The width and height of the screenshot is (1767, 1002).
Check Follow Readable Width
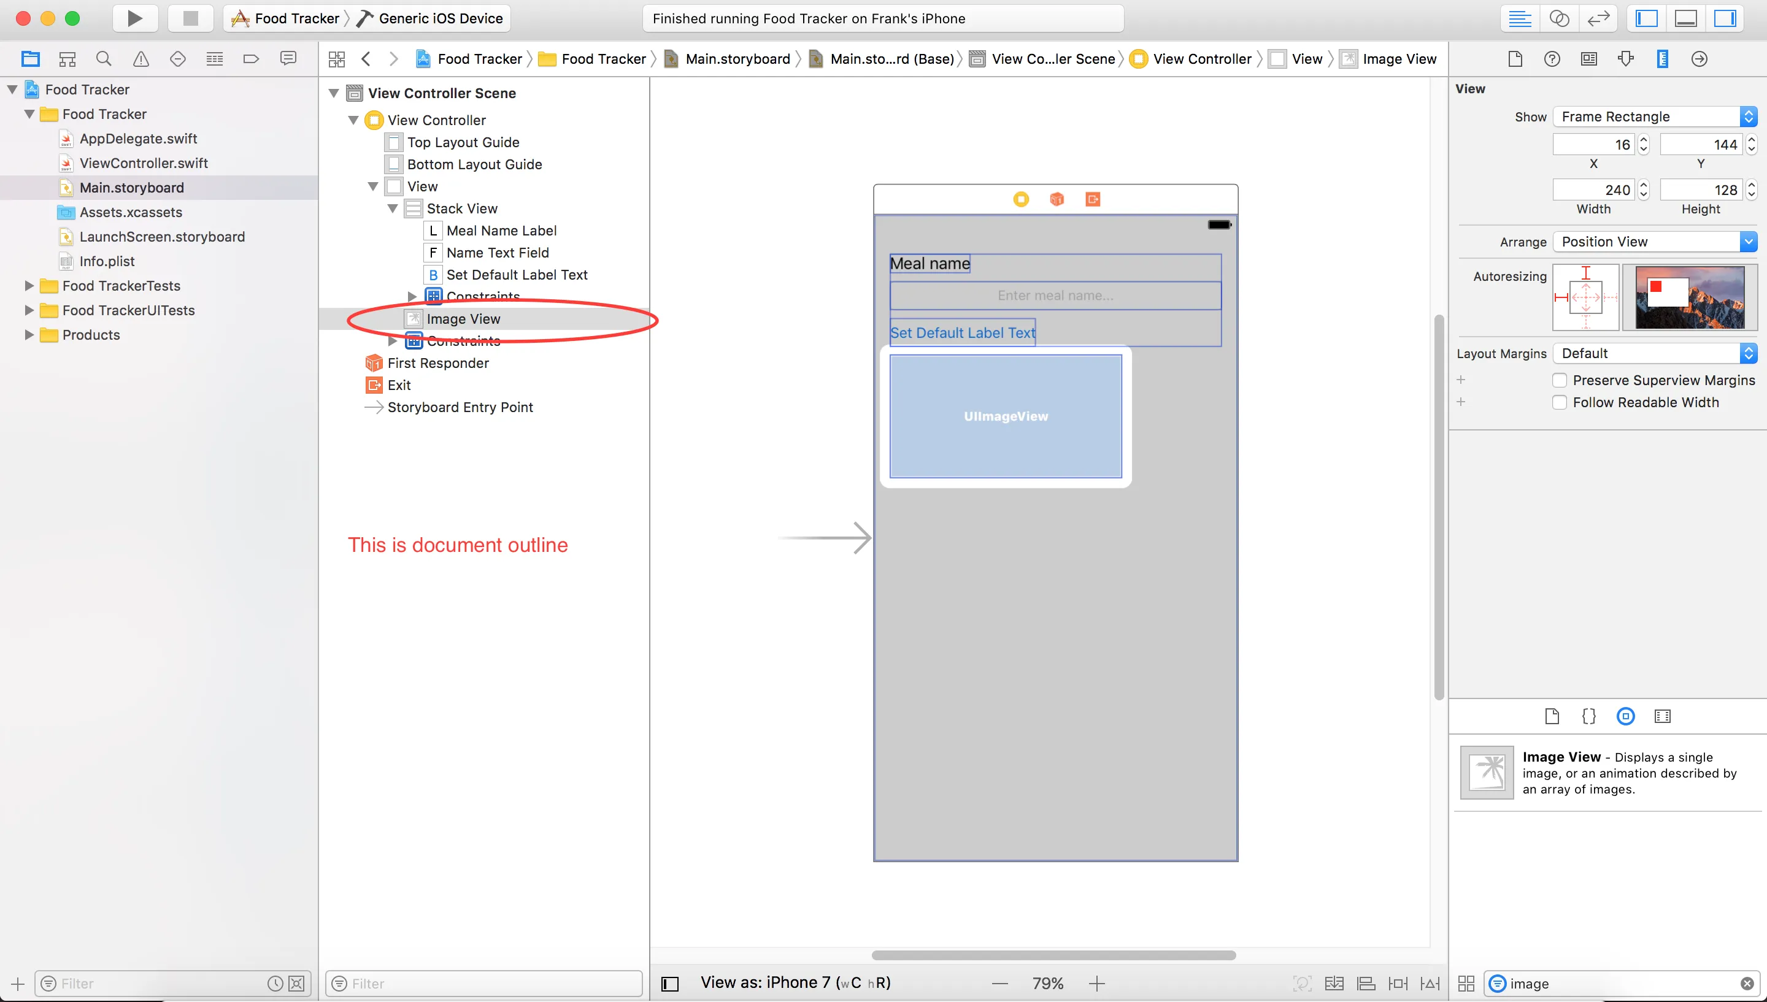click(1559, 403)
